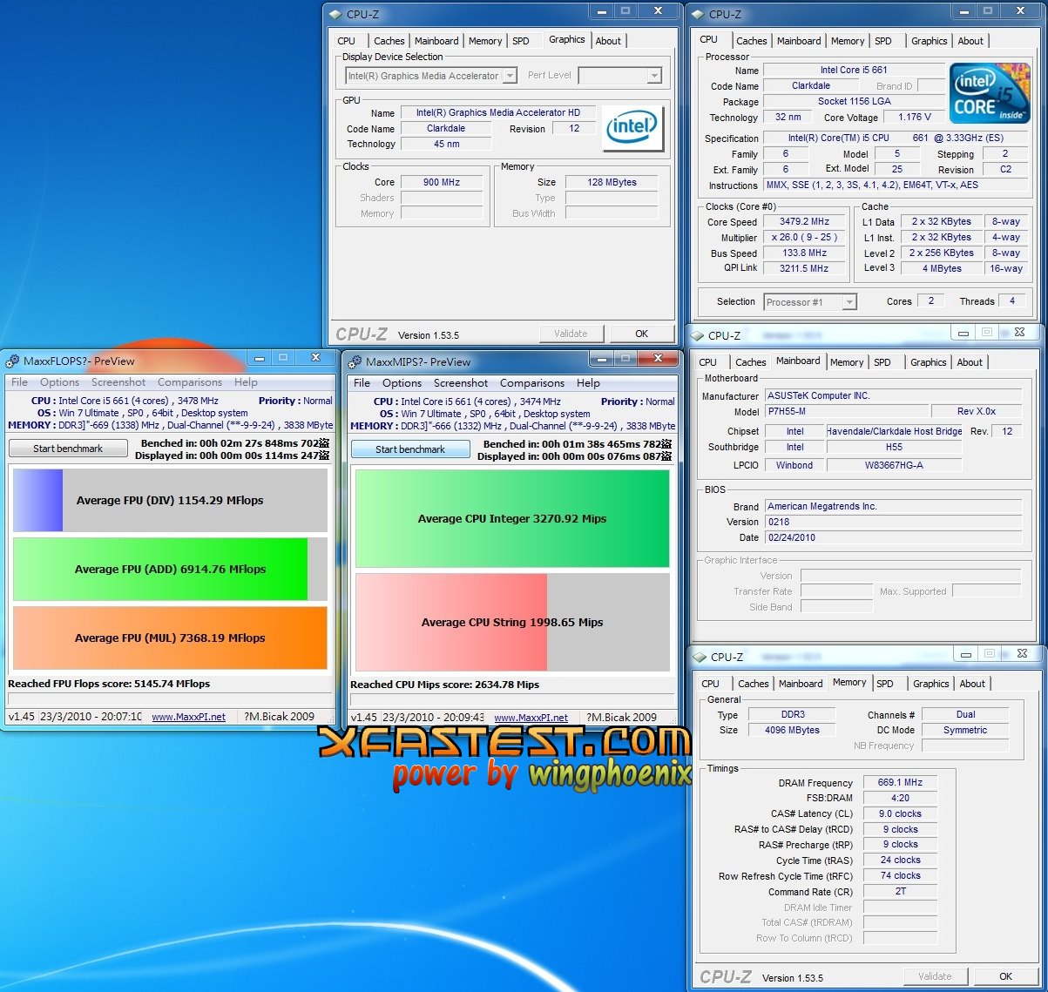1048x992 pixels.
Task: Click the CAS# Latency value '9.0 clocks'
Action: [900, 813]
